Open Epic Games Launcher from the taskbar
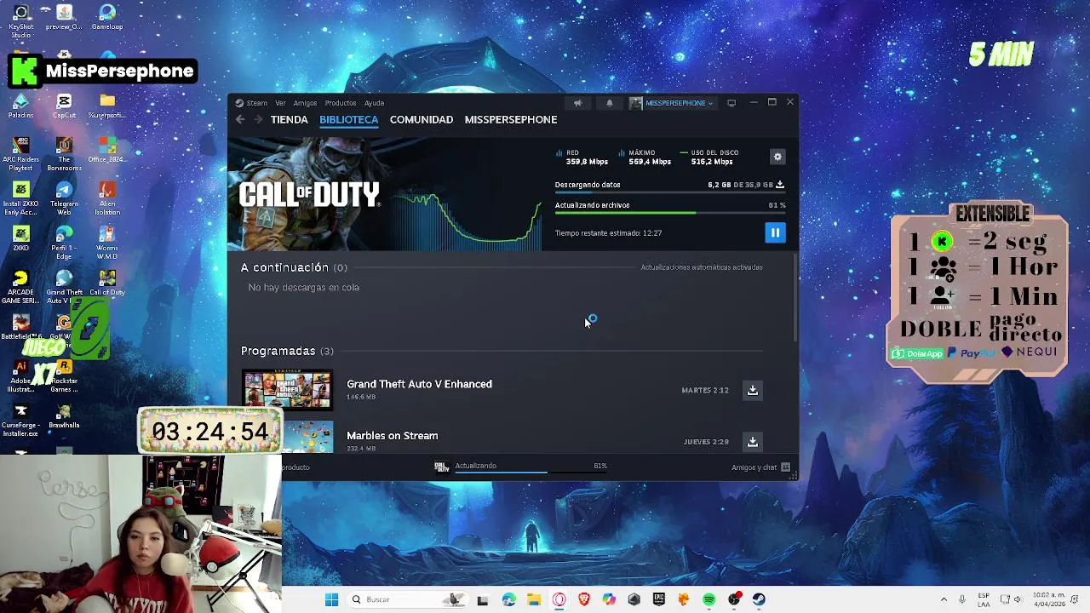 pos(659,599)
